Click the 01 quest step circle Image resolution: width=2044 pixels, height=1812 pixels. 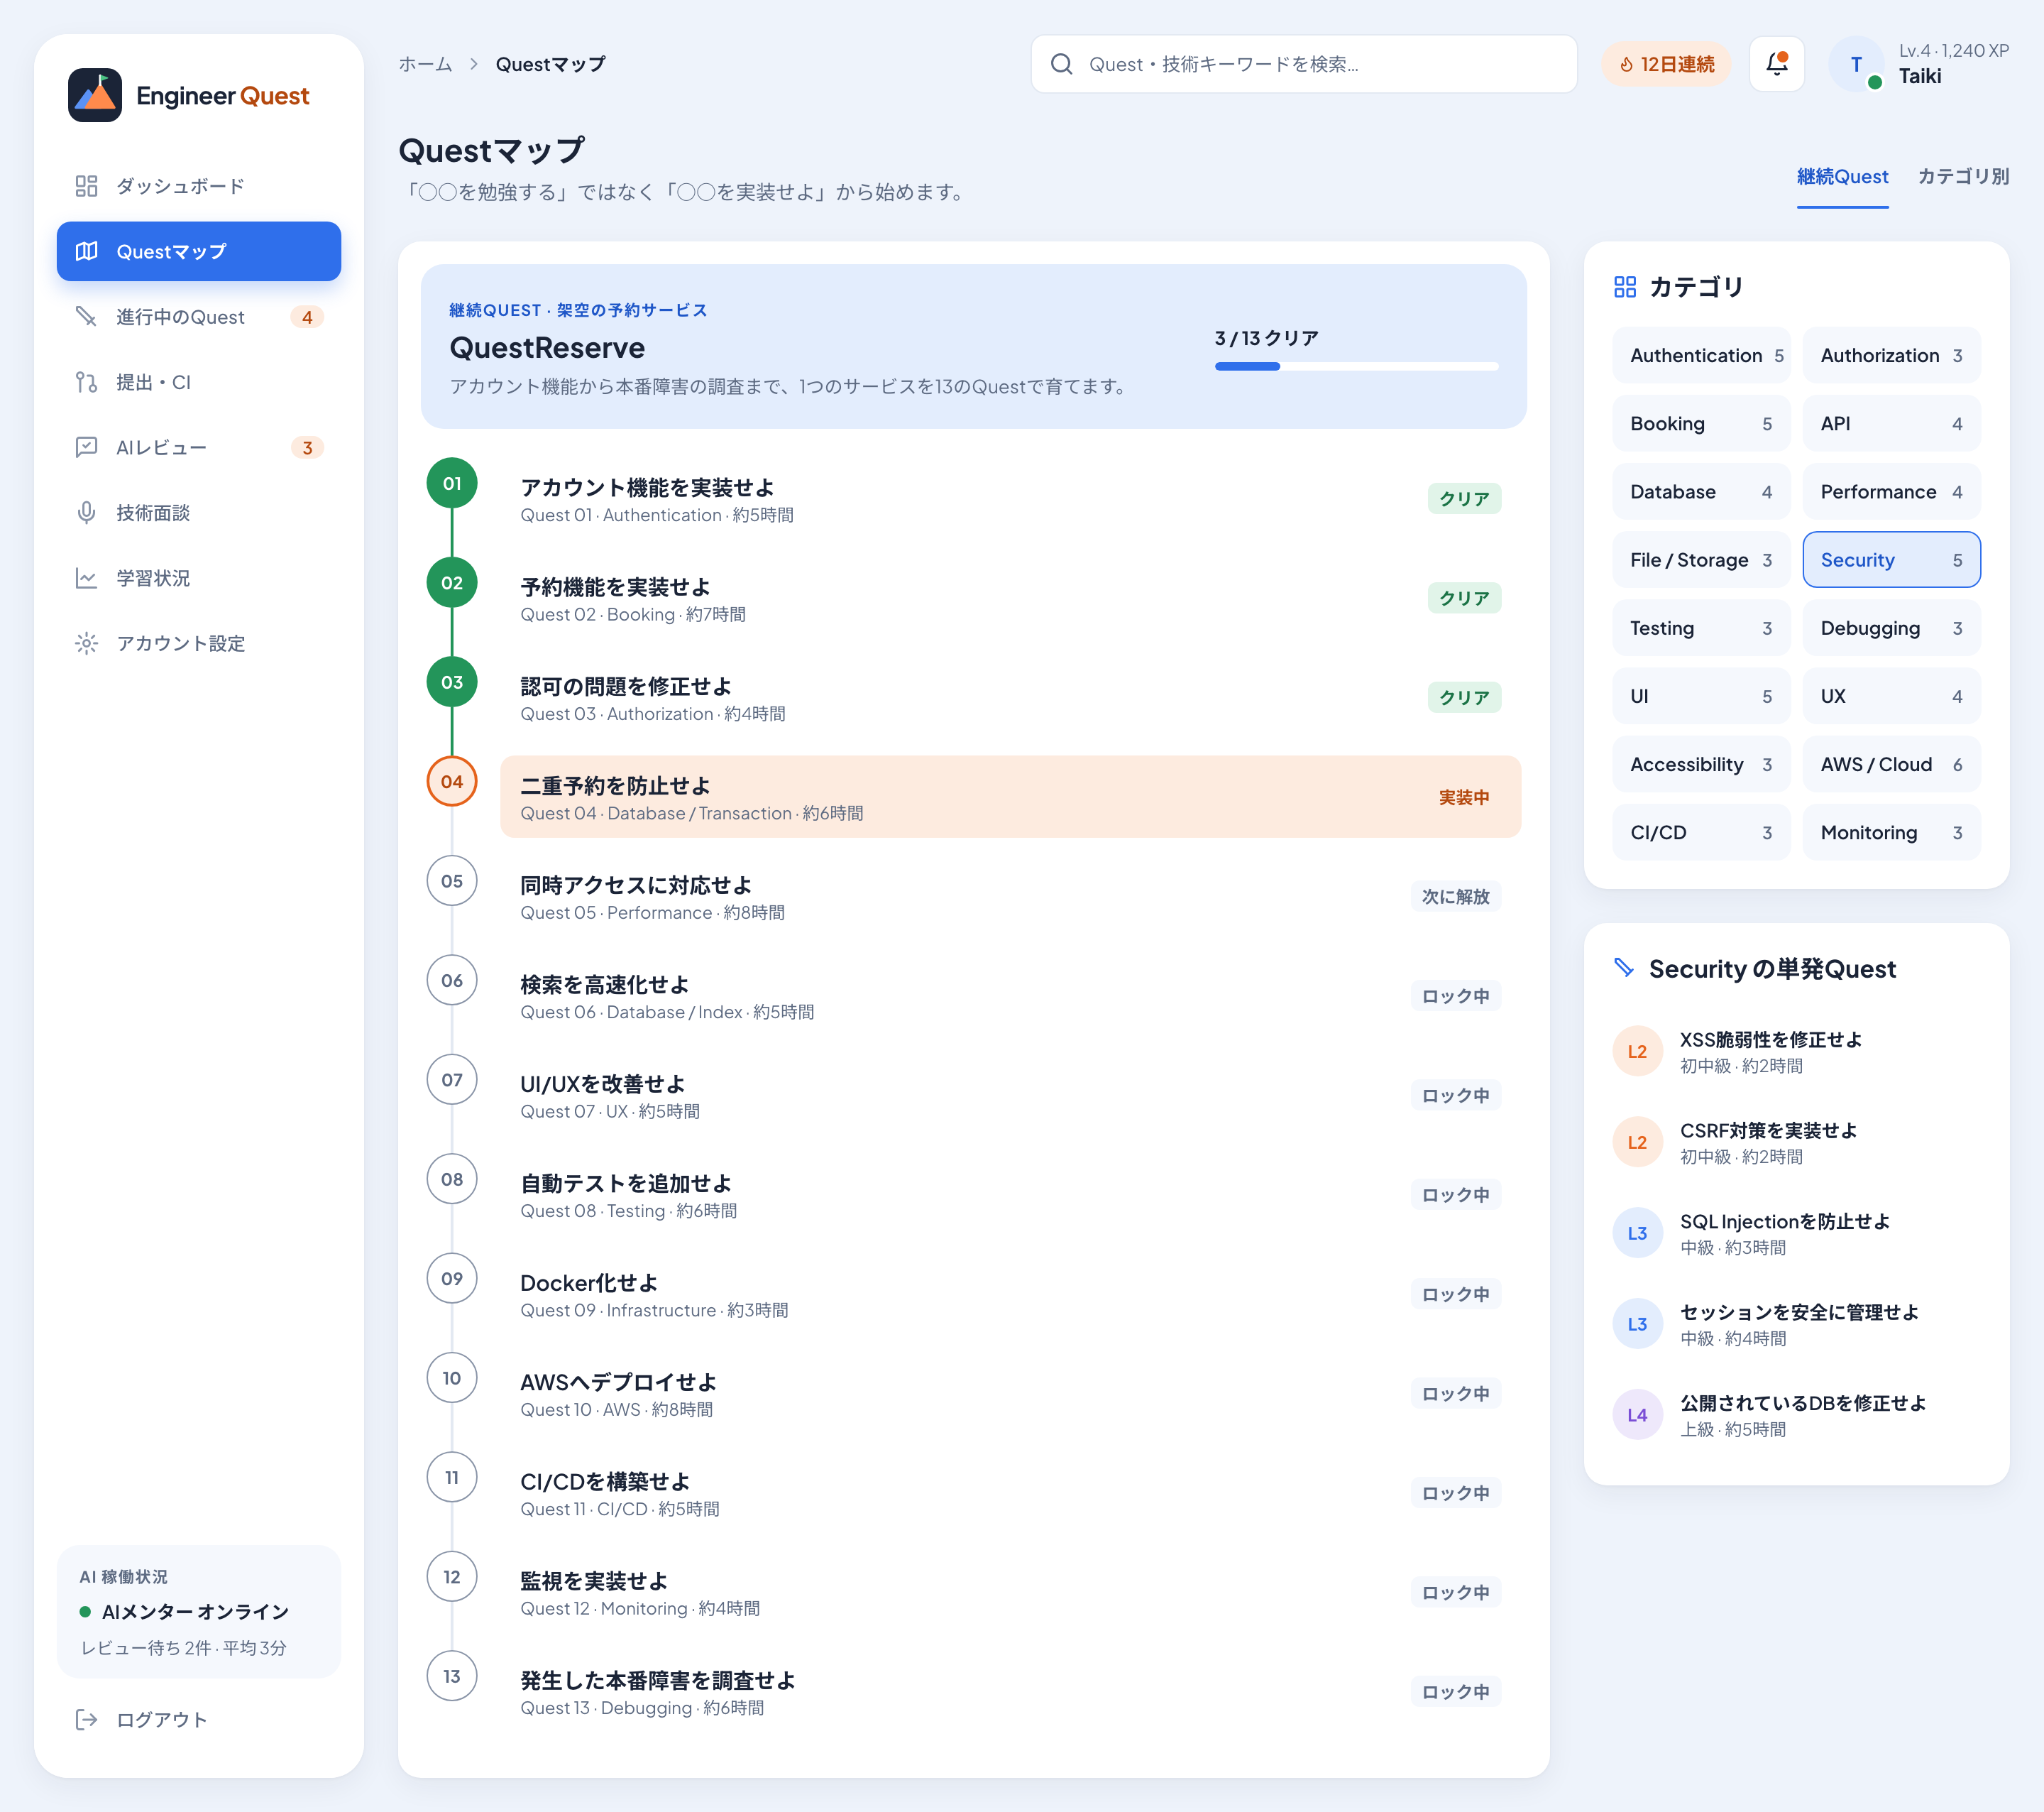click(452, 484)
